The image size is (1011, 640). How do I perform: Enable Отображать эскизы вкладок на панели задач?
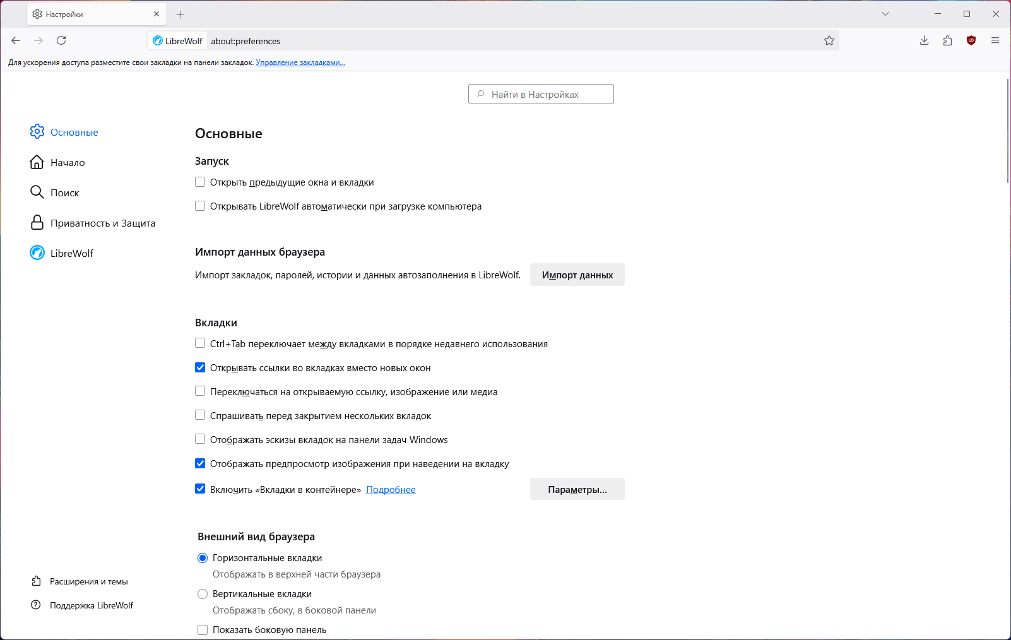click(x=200, y=439)
